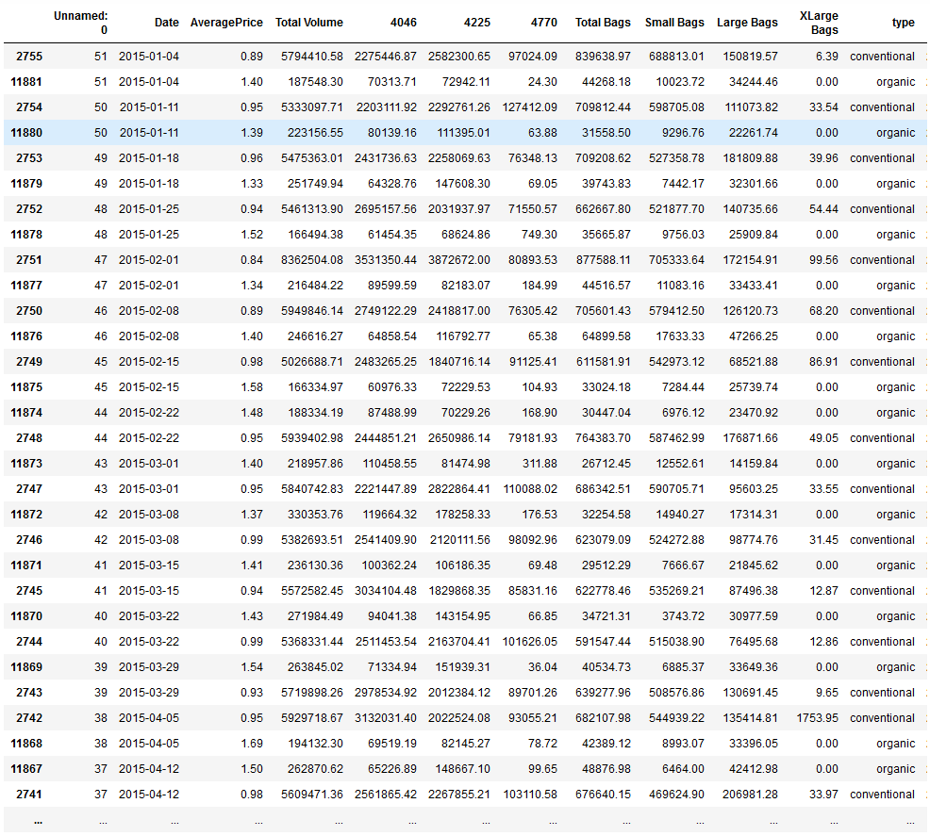Click Small Bags value 688813.01
The image size is (930, 836).
[x=676, y=57]
